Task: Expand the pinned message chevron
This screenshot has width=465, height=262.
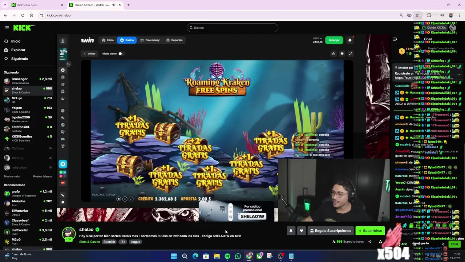Action: [458, 75]
